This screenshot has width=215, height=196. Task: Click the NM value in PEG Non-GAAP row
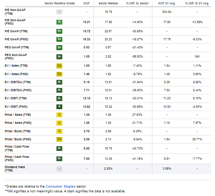click(x=197, y=57)
